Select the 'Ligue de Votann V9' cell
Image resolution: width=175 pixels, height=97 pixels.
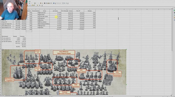[x=7, y=24]
